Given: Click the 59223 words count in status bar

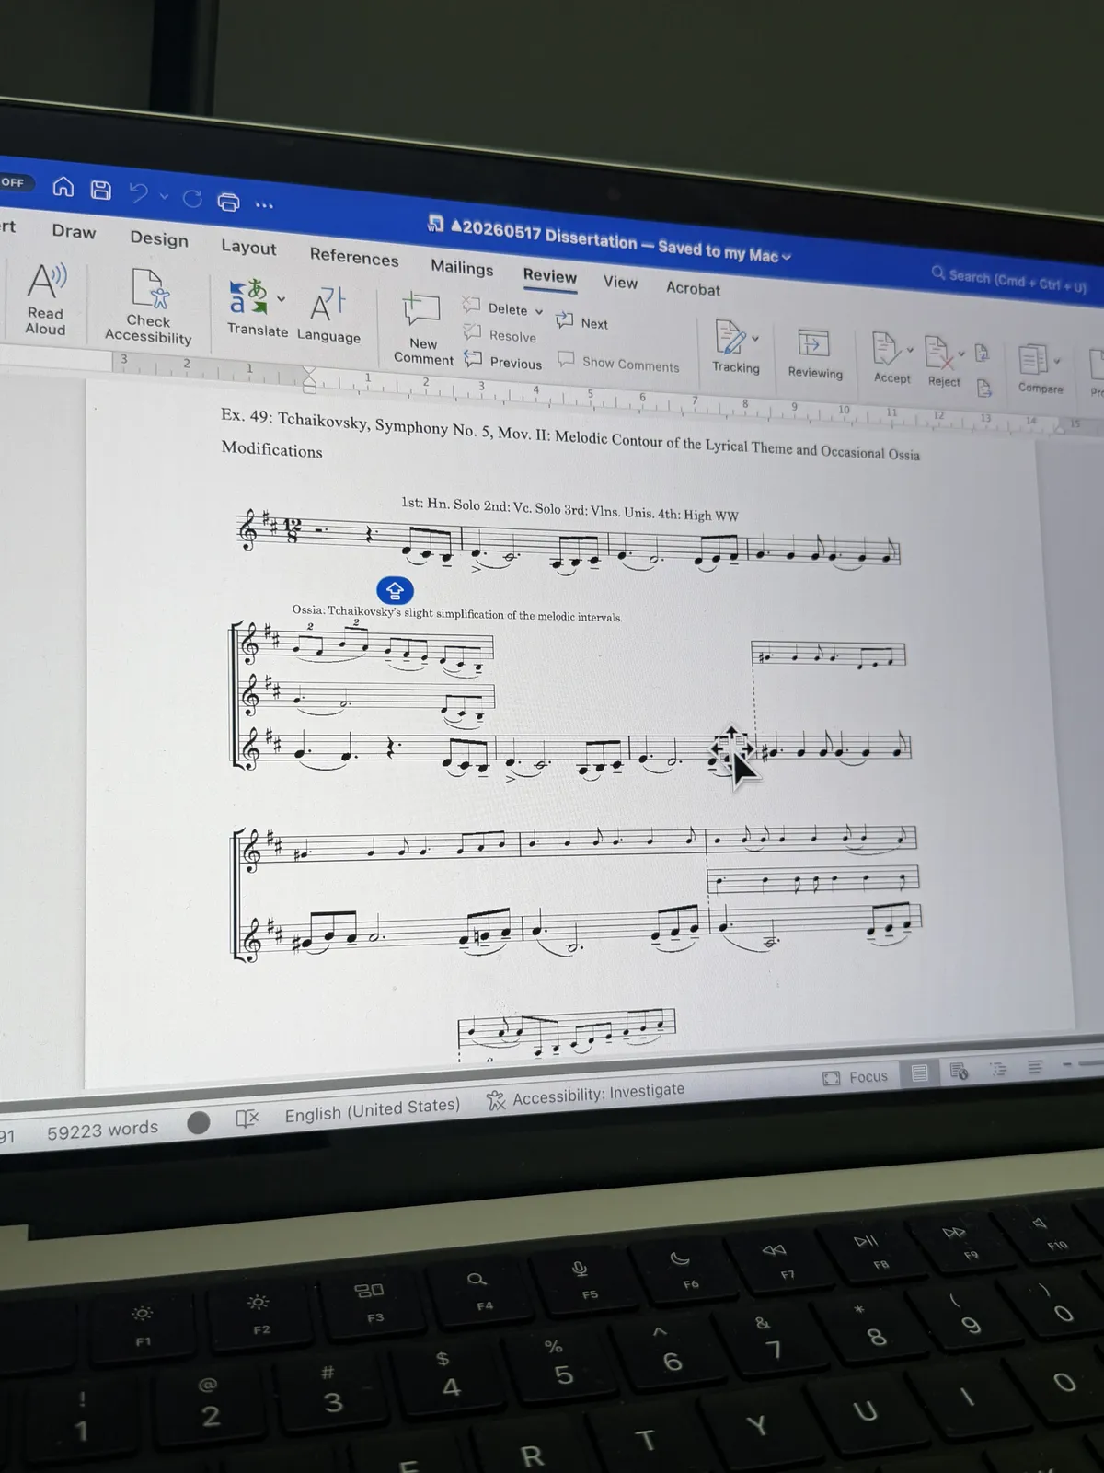Looking at the screenshot, I should (x=102, y=1130).
